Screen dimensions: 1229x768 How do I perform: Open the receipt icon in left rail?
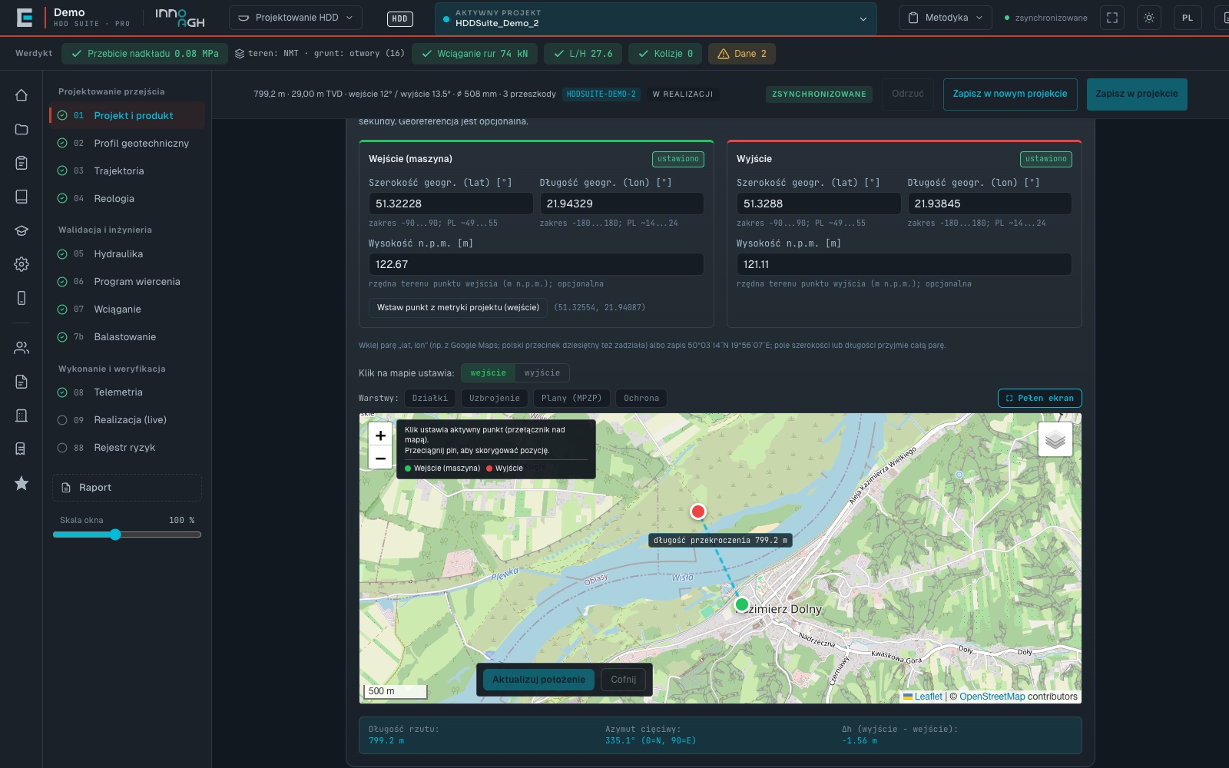click(22, 449)
